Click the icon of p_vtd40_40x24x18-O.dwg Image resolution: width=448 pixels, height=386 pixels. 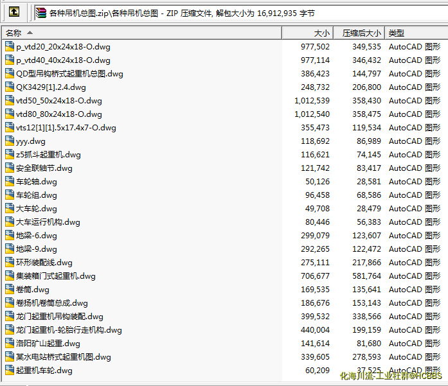pyautogui.click(x=10, y=60)
